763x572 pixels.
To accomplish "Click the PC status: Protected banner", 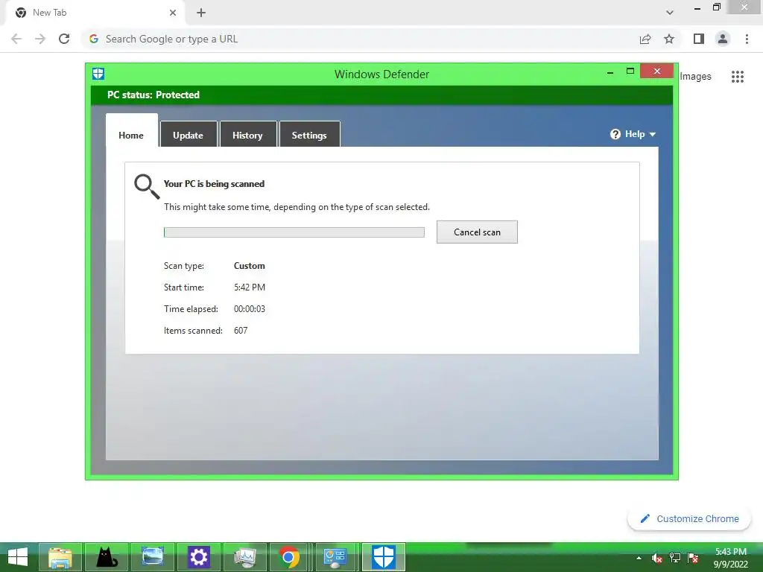I will [x=382, y=95].
